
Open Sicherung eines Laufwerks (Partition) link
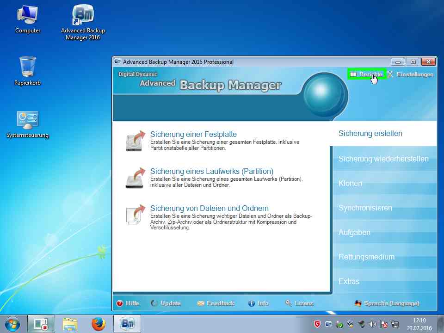point(212,171)
